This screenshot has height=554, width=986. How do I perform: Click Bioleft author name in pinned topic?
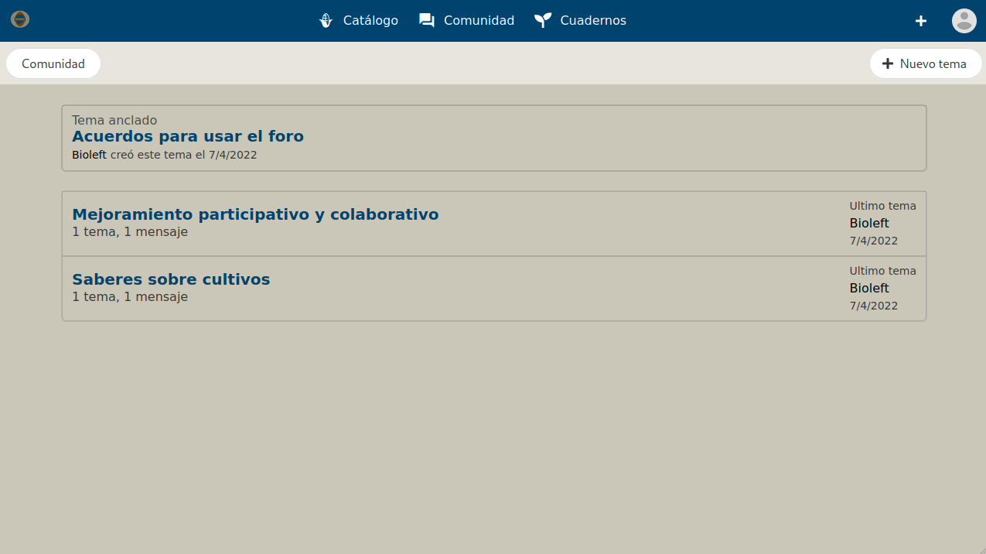pos(89,155)
